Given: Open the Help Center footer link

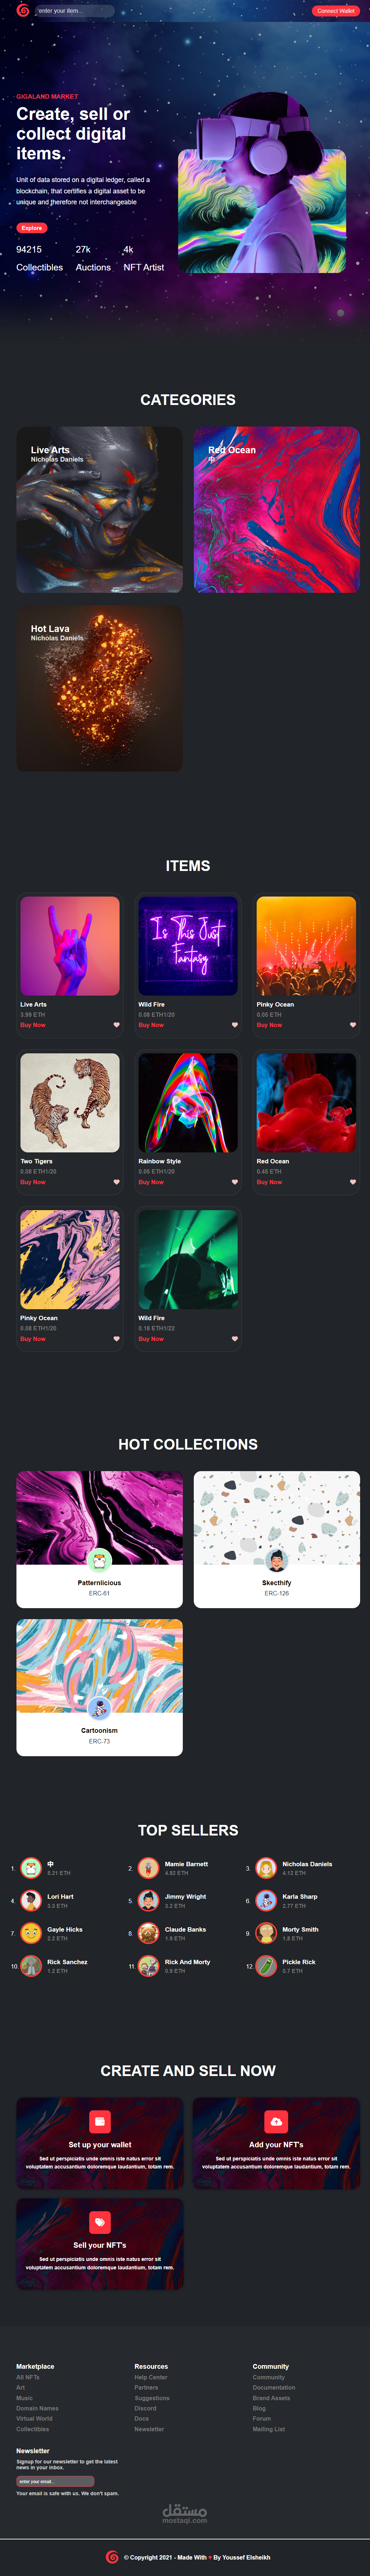Looking at the screenshot, I should tap(151, 2377).
